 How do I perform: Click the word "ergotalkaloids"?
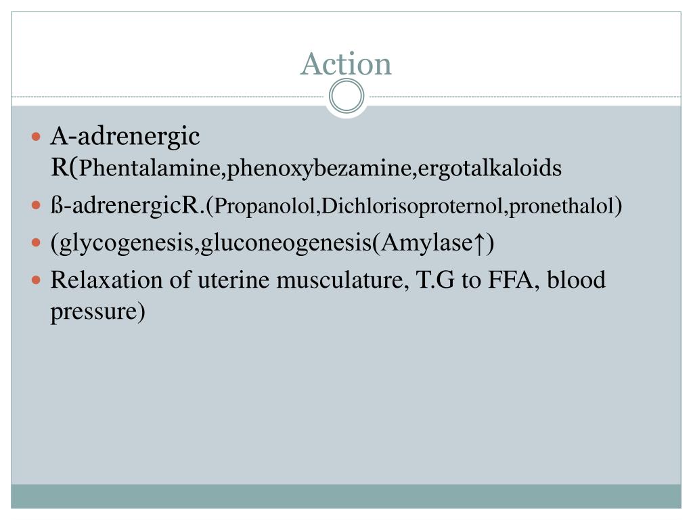(x=490, y=169)
